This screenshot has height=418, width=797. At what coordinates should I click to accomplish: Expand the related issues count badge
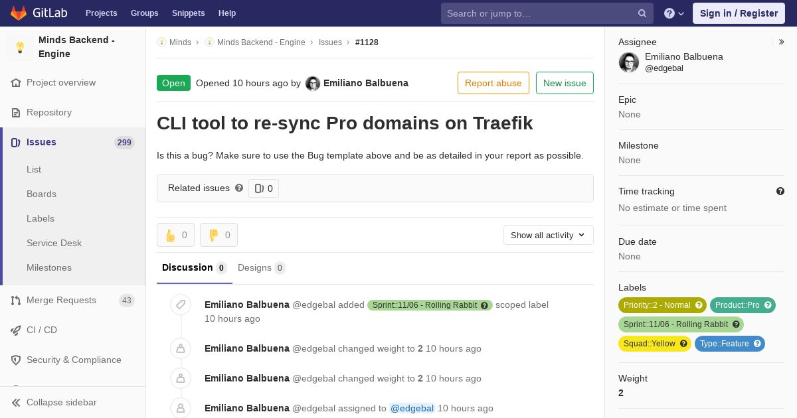click(264, 188)
